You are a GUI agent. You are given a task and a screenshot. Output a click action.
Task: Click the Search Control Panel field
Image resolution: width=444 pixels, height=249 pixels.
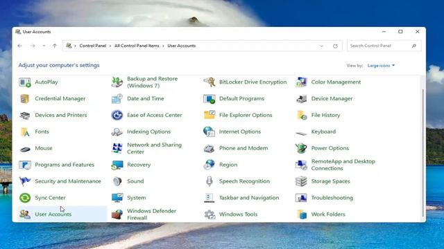click(384, 46)
